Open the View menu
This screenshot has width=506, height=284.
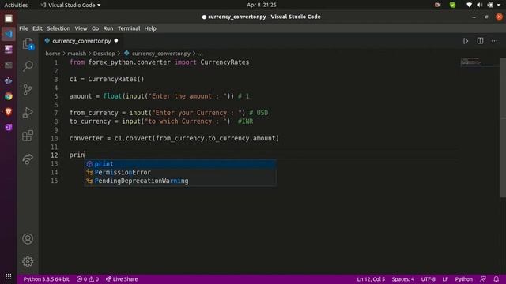(x=81, y=28)
